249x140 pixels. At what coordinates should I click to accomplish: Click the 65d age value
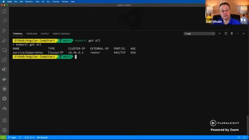(133, 52)
